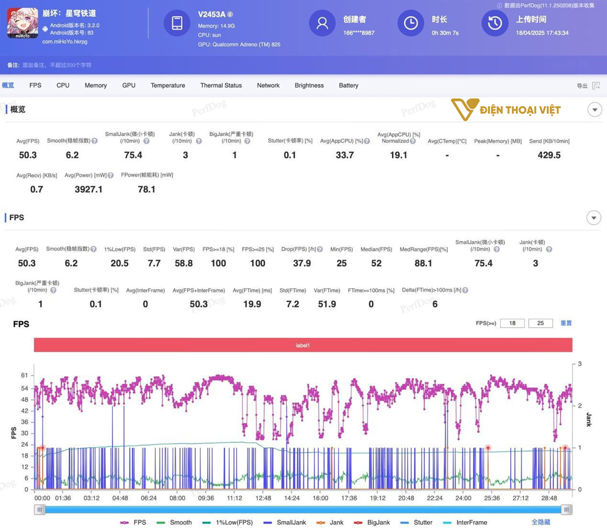Click 全隐藏 to hide all series
Viewport: 607px width, 528px height.
tap(541, 522)
